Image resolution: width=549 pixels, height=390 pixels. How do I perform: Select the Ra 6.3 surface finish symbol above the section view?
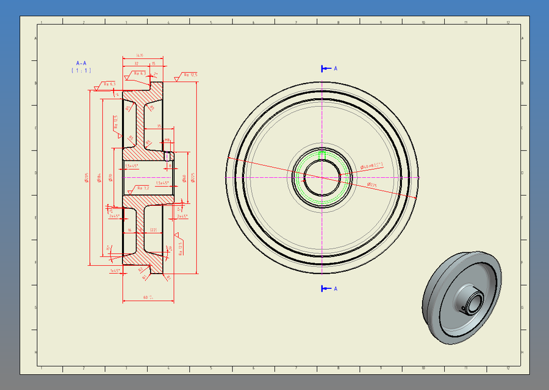coord(139,73)
